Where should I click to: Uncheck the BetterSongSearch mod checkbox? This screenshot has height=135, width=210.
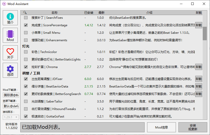[26, 94]
